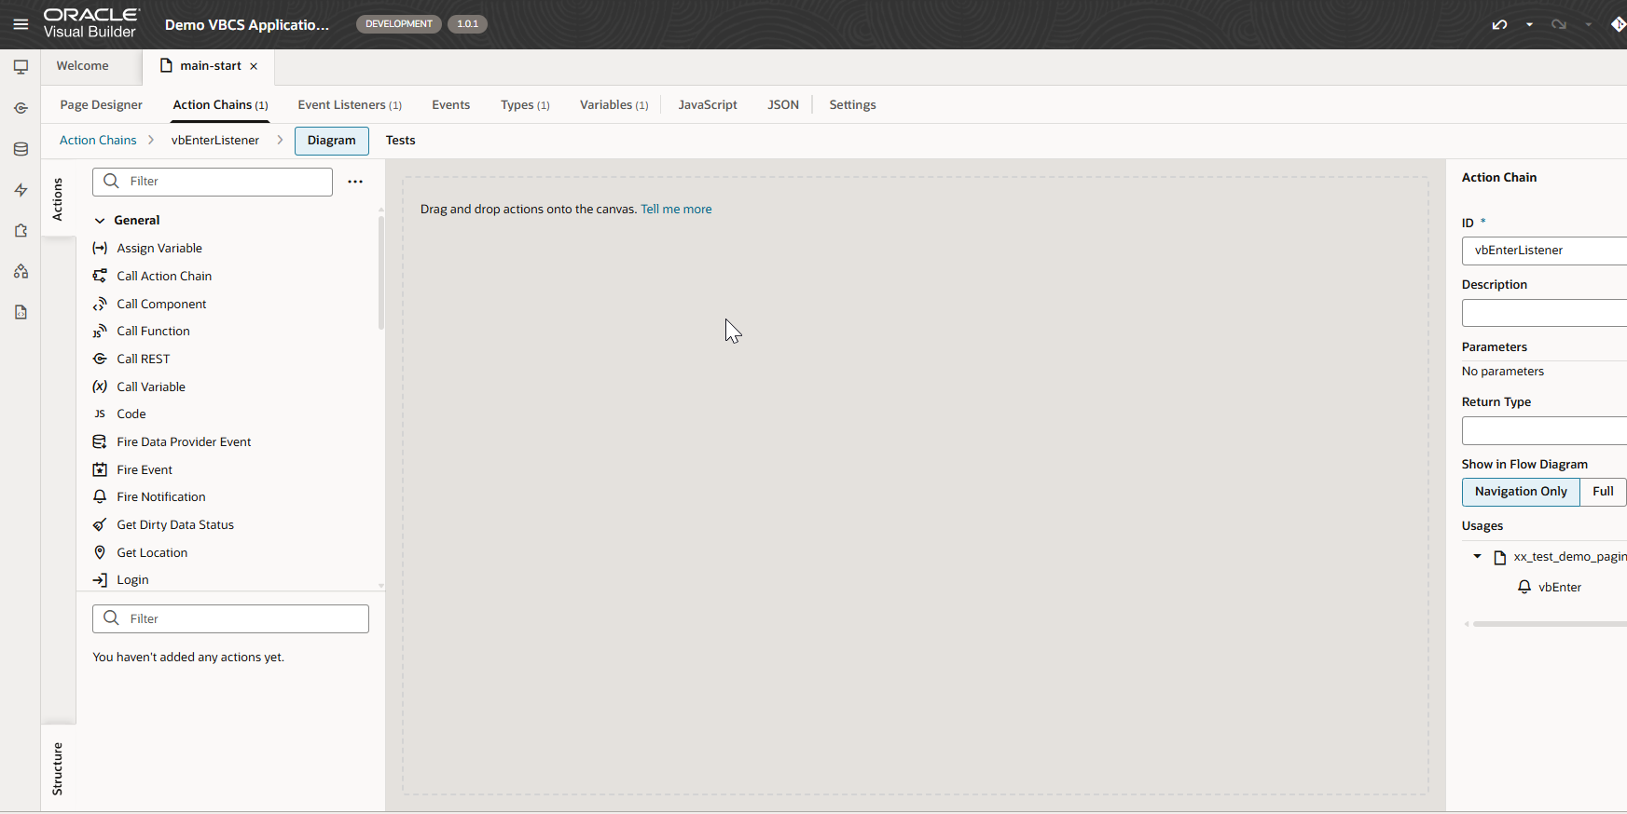Collapse the General actions group

click(x=100, y=221)
